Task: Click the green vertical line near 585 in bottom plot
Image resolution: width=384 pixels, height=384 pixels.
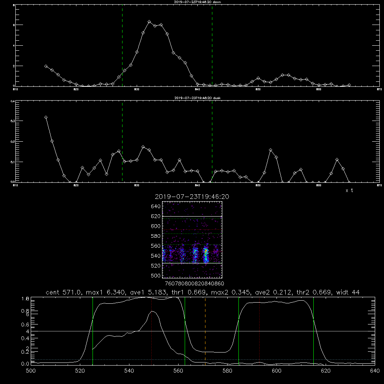Action: tap(238, 331)
